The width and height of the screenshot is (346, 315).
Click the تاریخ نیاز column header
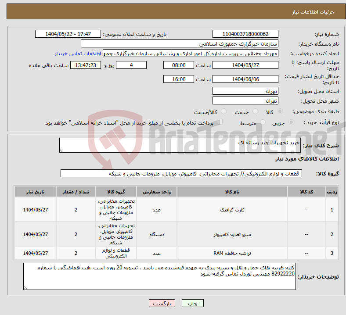pyautogui.click(x=35, y=192)
